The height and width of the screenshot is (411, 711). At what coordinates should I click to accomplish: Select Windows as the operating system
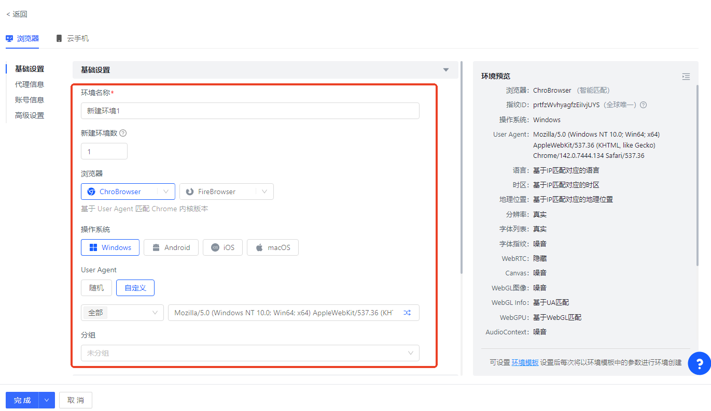[110, 247]
